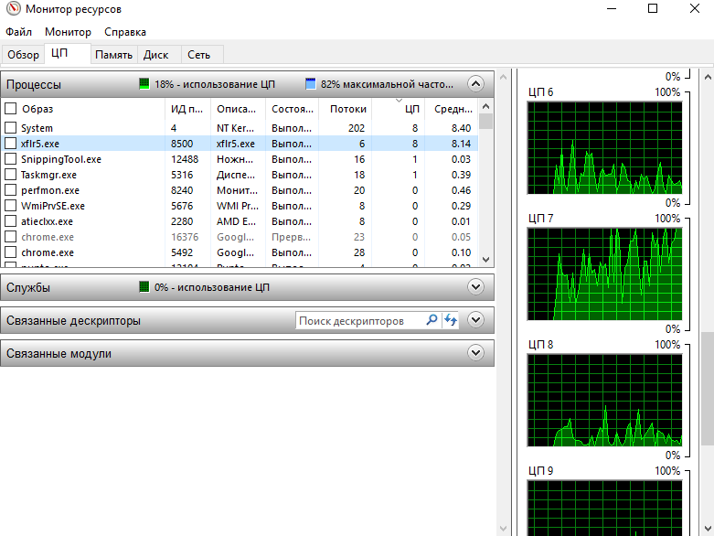Click the blue maximum frequency indicator

311,84
